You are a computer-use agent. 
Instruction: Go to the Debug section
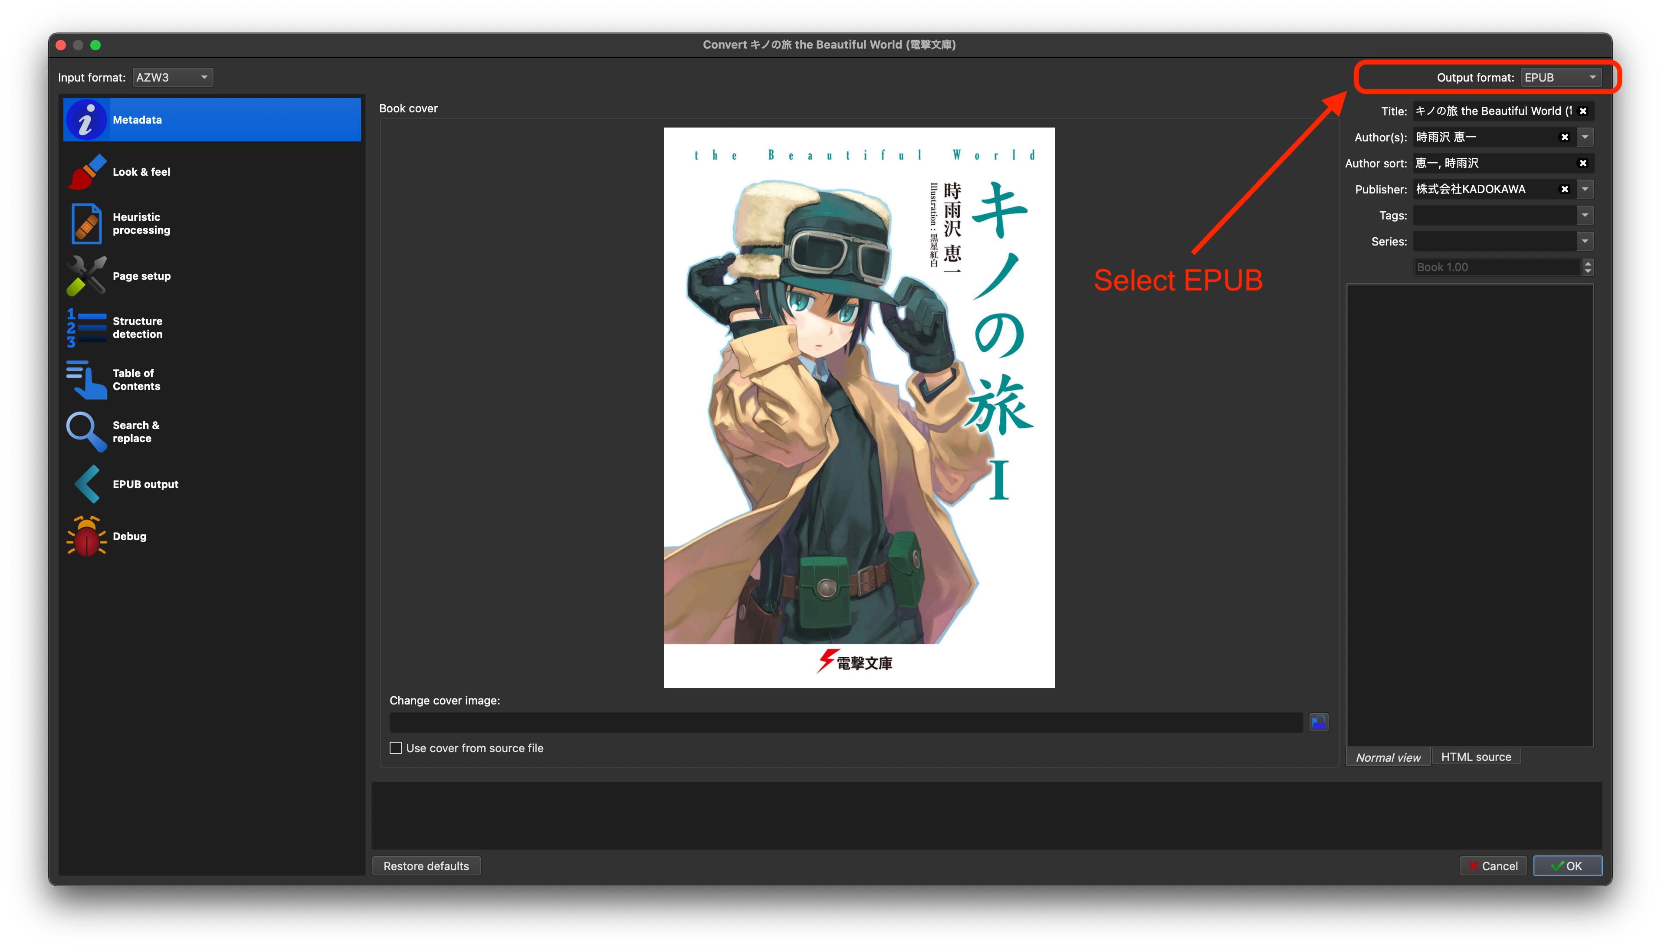(x=212, y=536)
